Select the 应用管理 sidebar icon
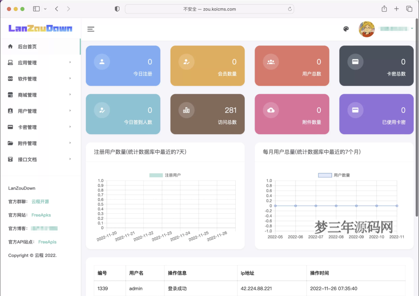This screenshot has height=296, width=419. click(10, 62)
